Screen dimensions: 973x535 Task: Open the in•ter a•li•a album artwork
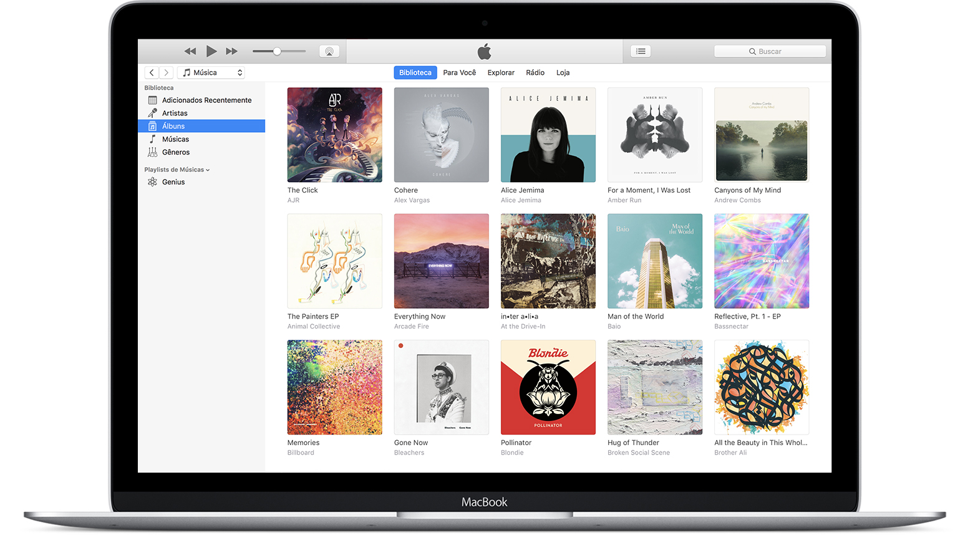[x=548, y=261]
